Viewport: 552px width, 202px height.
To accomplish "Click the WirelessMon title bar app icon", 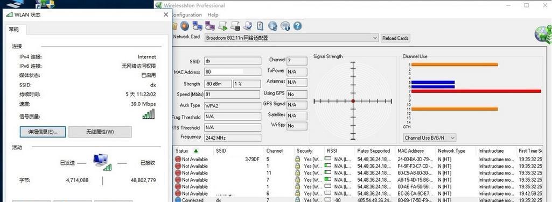I will tap(159, 5).
